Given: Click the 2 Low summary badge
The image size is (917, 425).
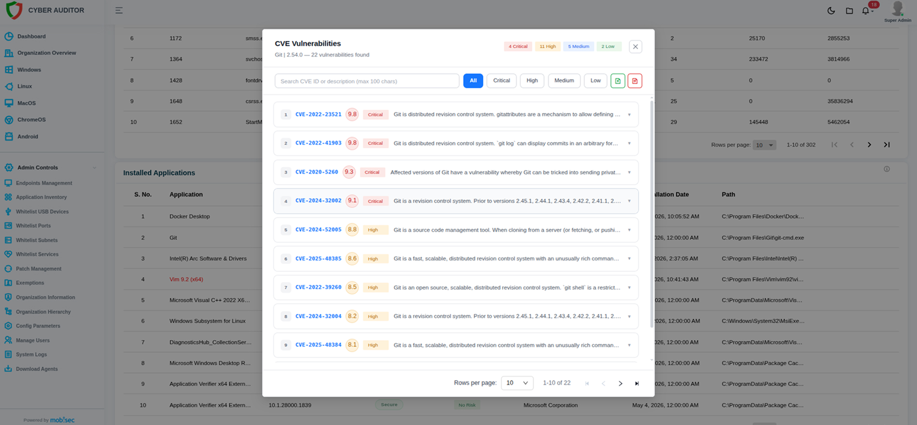Looking at the screenshot, I should point(608,46).
